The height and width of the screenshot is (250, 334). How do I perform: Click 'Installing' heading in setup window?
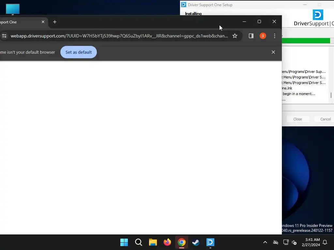[x=193, y=14]
